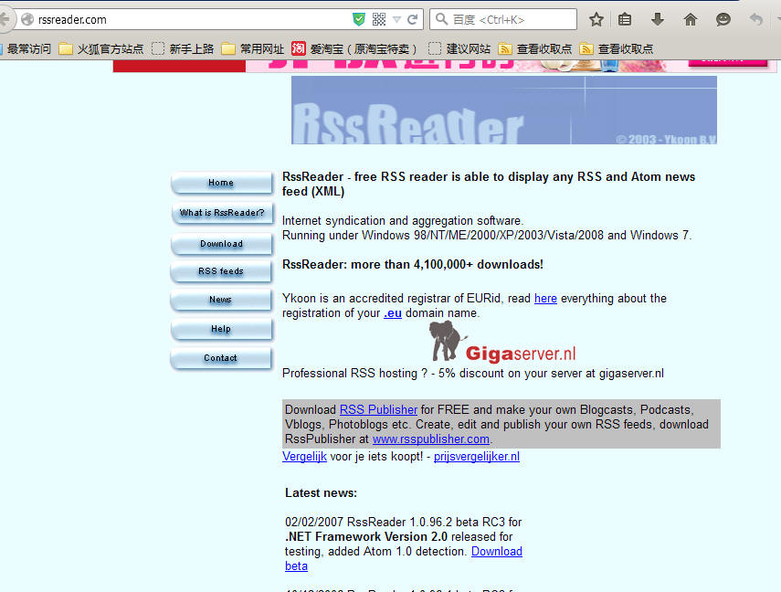Image resolution: width=781 pixels, height=592 pixels.
Task: Open the bookmarks list icon
Action: click(x=625, y=19)
